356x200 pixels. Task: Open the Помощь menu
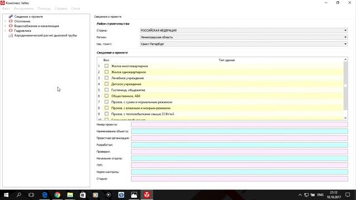(x=44, y=9)
